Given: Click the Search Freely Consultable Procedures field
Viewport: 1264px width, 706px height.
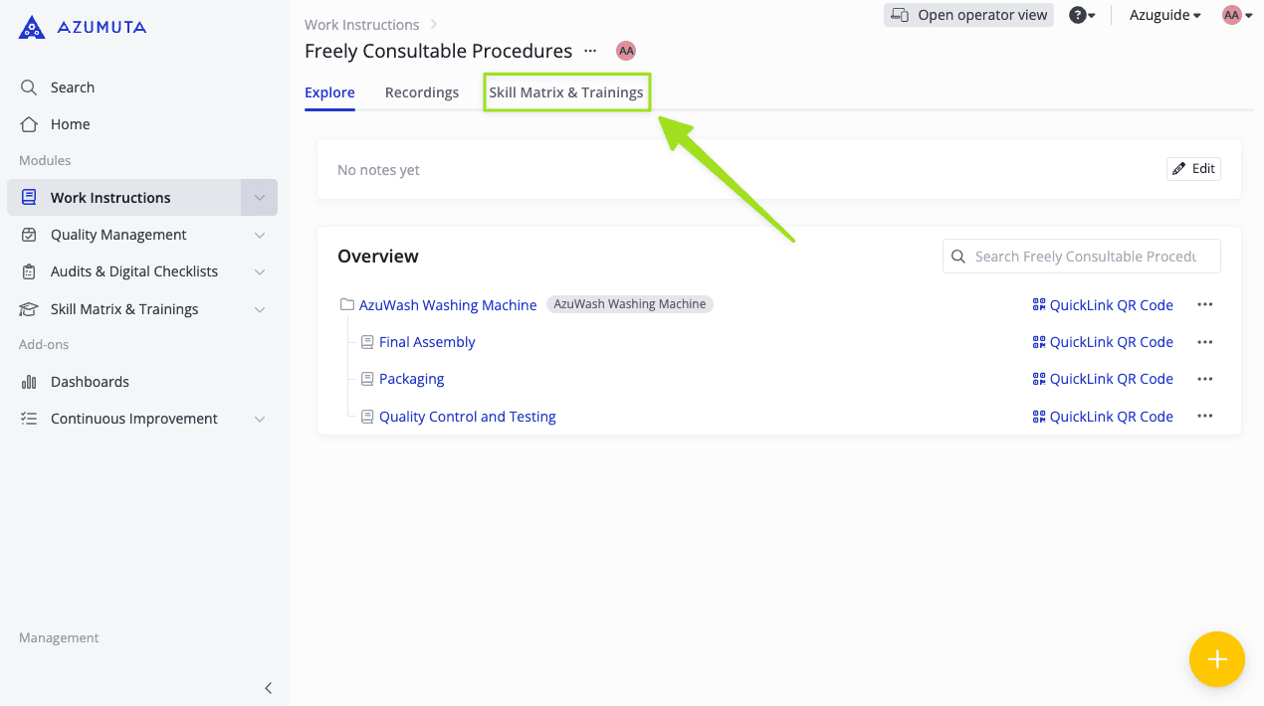Looking at the screenshot, I should point(1085,257).
